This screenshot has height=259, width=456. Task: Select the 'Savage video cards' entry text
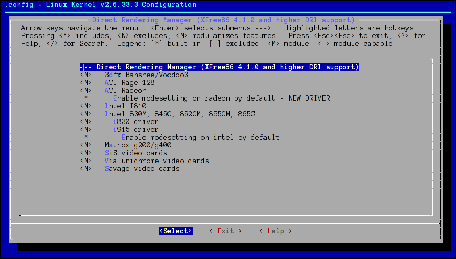(142, 169)
